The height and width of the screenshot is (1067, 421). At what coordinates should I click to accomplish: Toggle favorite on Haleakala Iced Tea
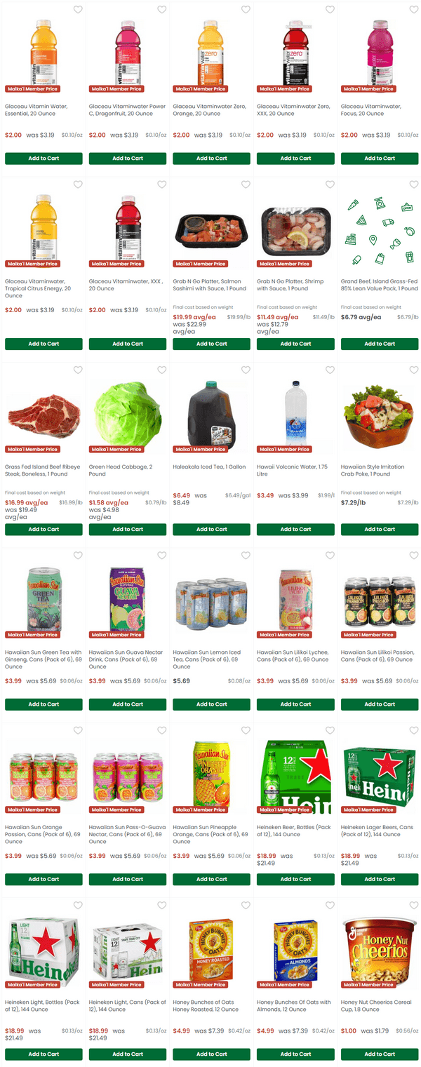point(246,370)
